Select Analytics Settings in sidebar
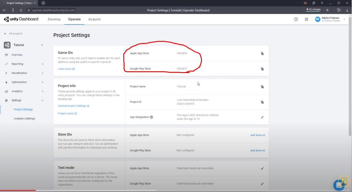The height and width of the screenshot is (192, 352). tap(24, 119)
